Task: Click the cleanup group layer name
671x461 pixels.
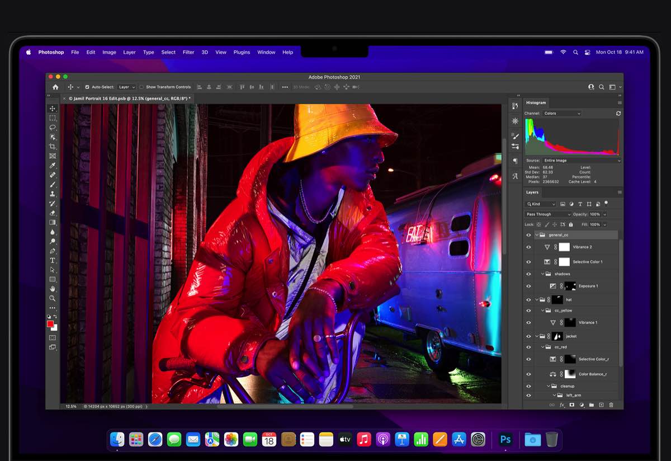Action: [x=567, y=386]
